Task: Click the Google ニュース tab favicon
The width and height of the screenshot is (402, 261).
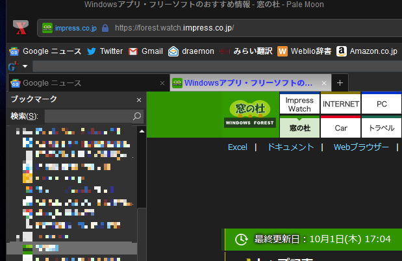Action: coord(16,83)
